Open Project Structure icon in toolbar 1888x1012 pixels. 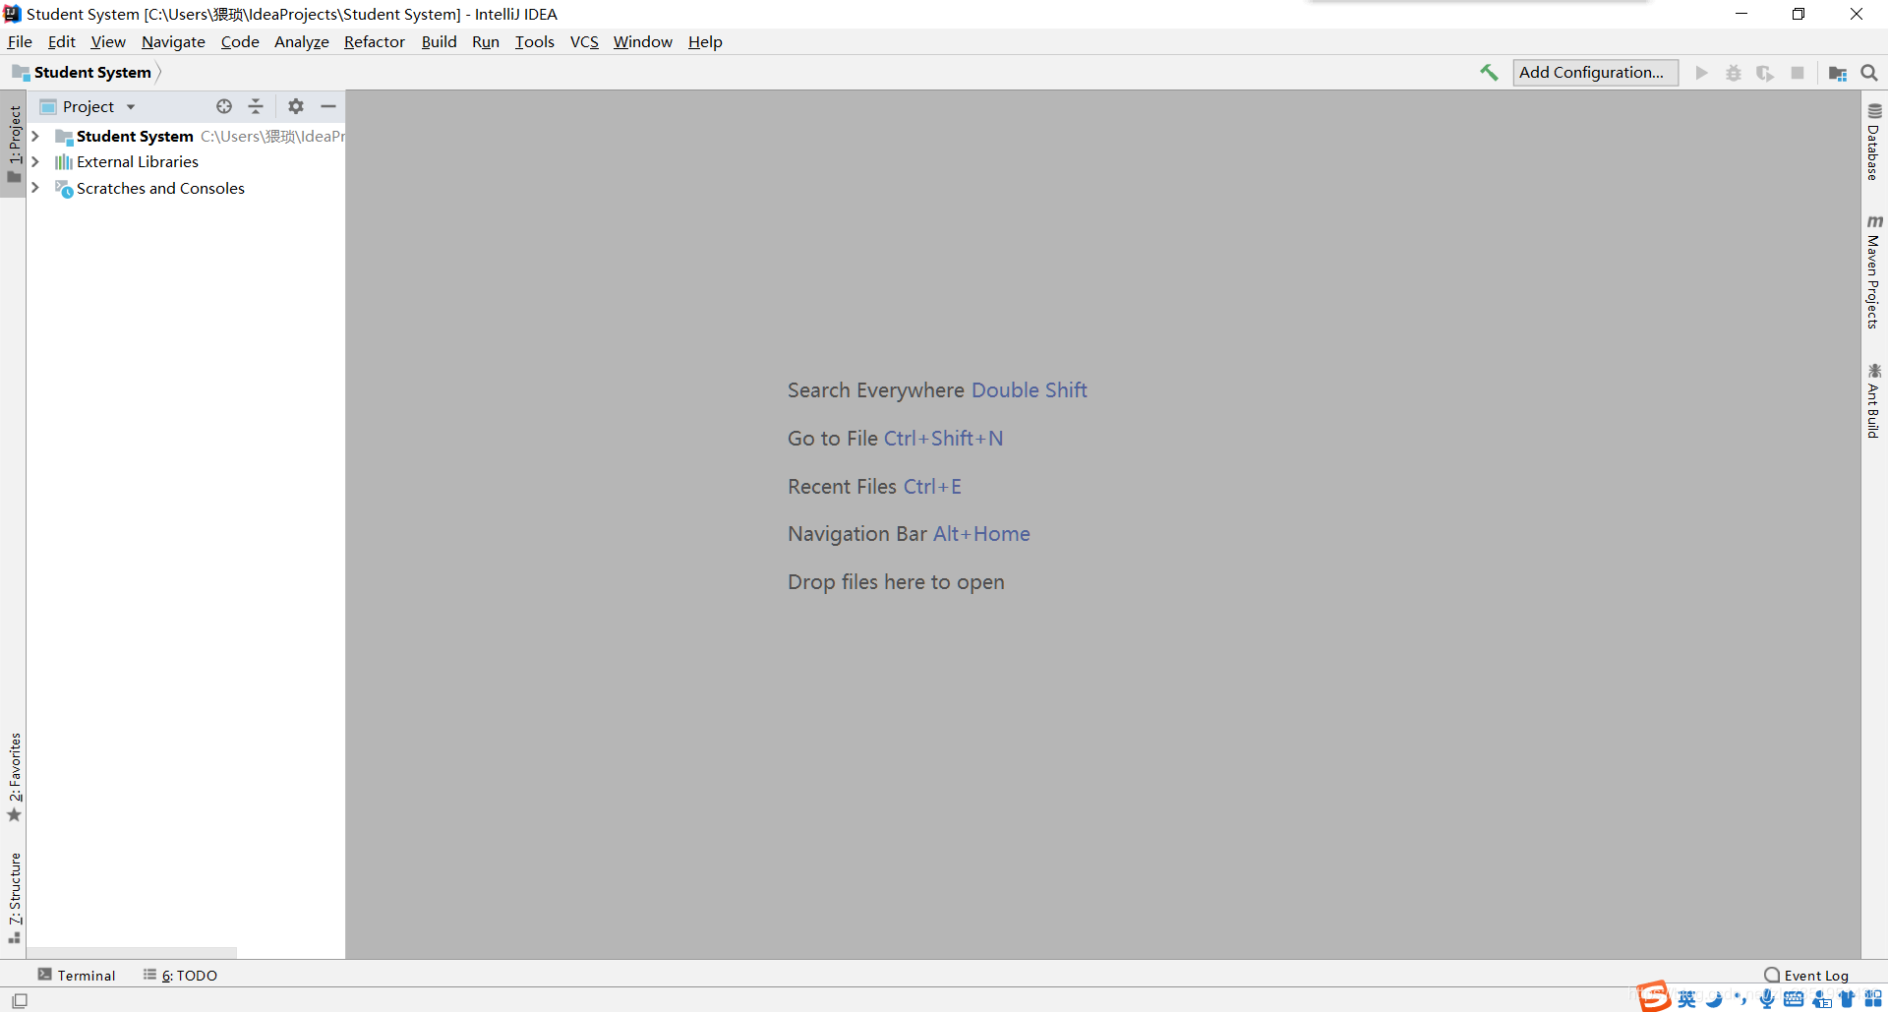(1837, 73)
